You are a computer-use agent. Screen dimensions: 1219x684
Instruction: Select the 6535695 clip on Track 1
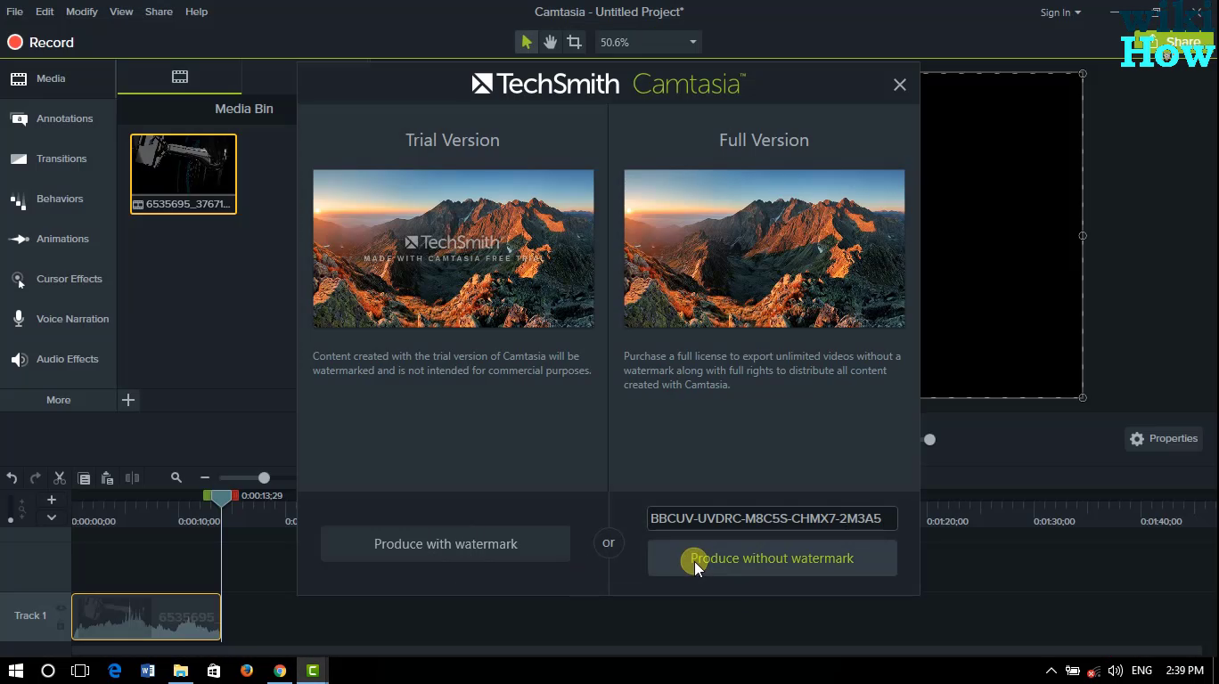pos(146,616)
